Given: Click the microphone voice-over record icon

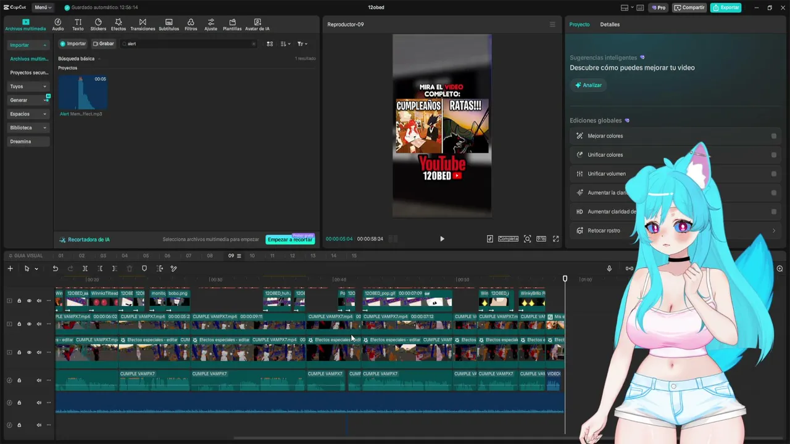Looking at the screenshot, I should pos(609,268).
